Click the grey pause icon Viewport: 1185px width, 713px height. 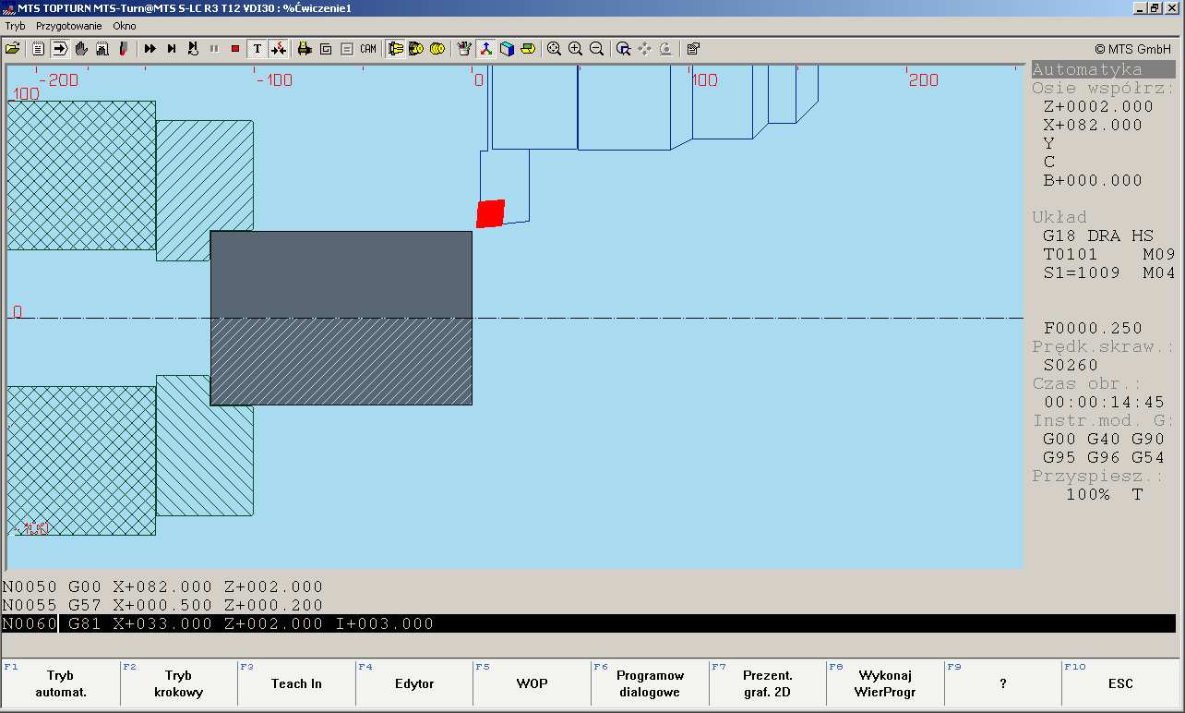click(214, 48)
